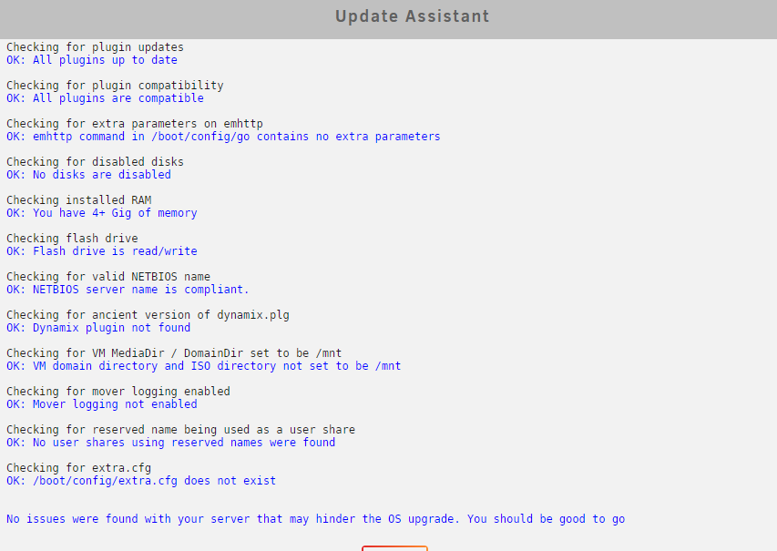Select 'OK: No disks are disabled' text

[x=88, y=175]
